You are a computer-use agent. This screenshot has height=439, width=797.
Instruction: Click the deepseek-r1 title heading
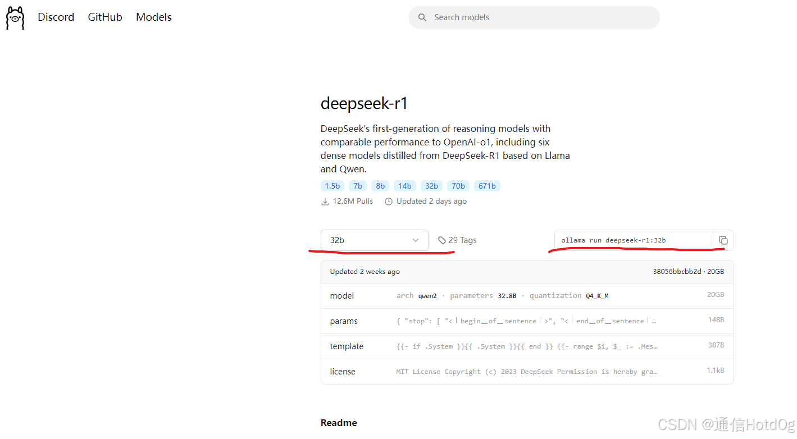tap(364, 103)
